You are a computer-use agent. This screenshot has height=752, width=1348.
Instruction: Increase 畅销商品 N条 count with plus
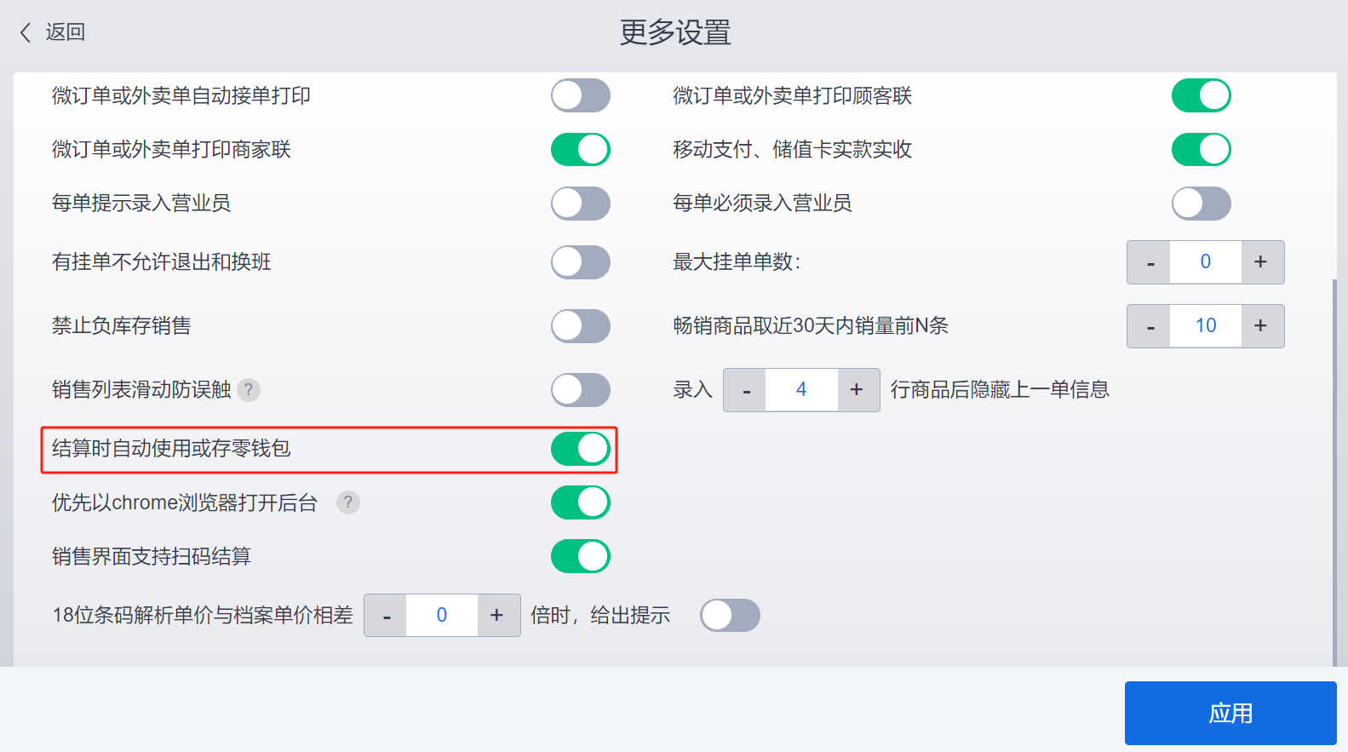[x=1262, y=326]
